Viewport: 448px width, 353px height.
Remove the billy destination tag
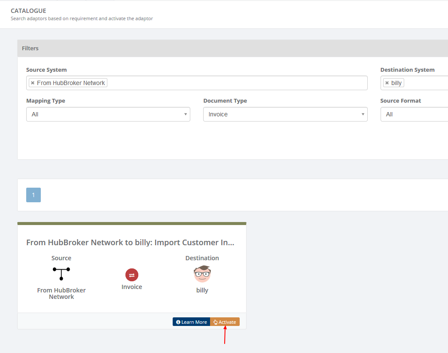point(387,83)
